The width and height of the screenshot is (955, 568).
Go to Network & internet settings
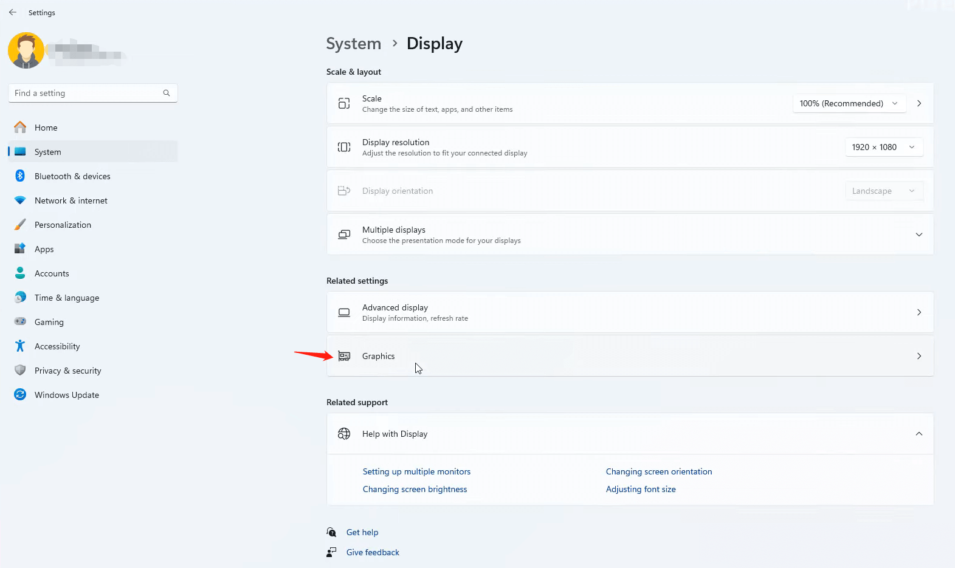tap(71, 200)
